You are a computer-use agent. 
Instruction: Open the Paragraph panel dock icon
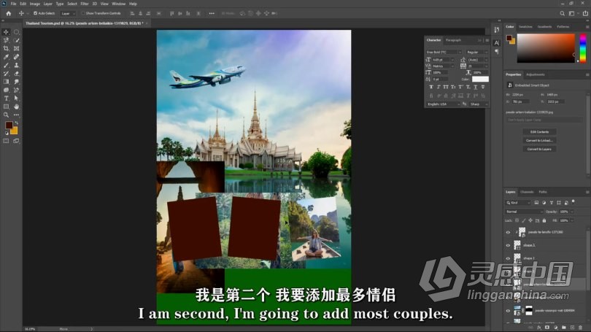pyautogui.click(x=496, y=52)
